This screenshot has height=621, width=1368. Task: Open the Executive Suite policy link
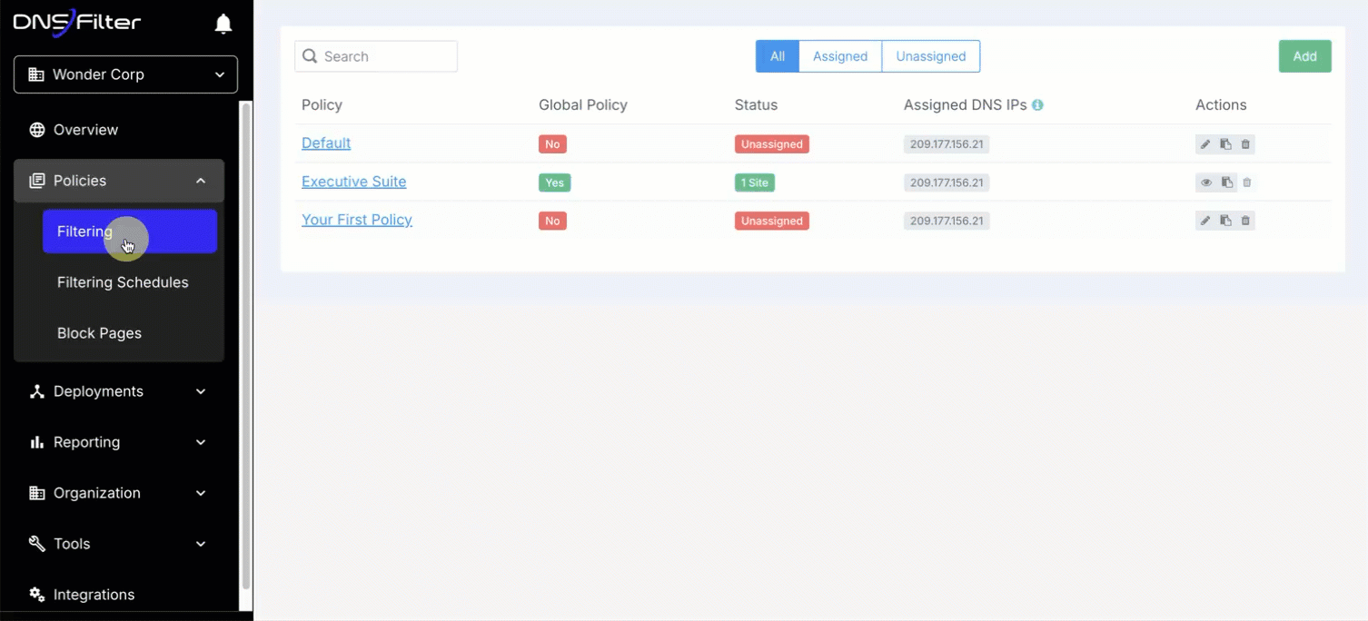tap(353, 182)
